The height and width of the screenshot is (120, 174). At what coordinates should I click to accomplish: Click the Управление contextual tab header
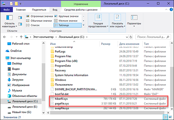(x=81, y=4)
